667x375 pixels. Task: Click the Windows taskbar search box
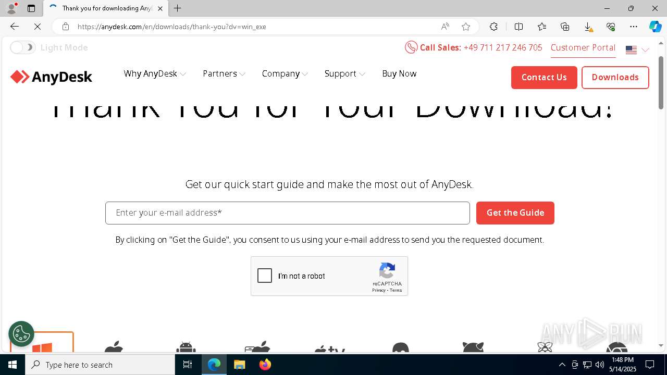tap(100, 365)
